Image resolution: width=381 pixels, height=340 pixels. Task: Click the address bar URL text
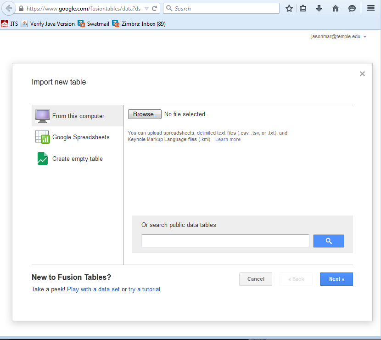tap(84, 9)
